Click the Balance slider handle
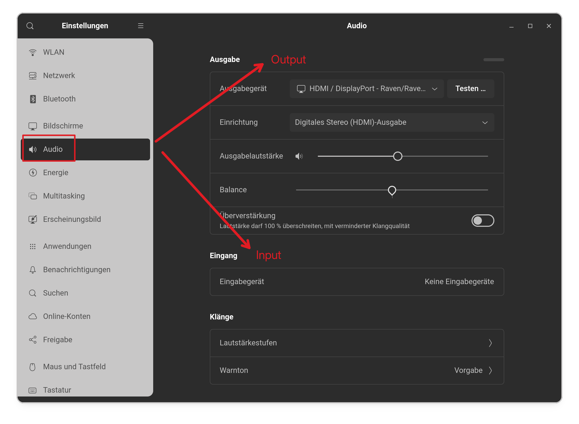579x424 pixels. [x=392, y=190]
